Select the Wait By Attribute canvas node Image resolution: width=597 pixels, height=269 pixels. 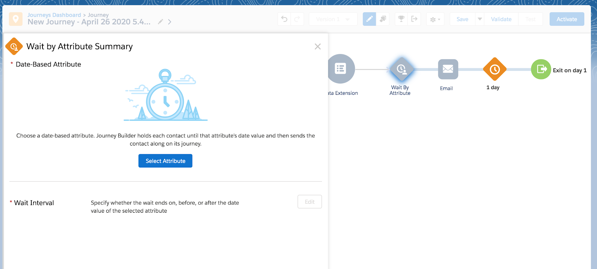(x=401, y=69)
